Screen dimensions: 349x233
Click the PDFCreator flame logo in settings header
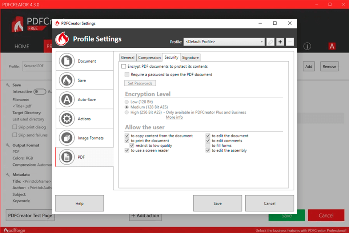click(x=62, y=39)
